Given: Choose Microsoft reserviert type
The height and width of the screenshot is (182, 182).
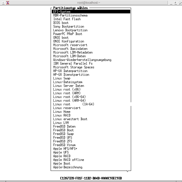Looking at the screenshot, I should [x=70, y=45].
